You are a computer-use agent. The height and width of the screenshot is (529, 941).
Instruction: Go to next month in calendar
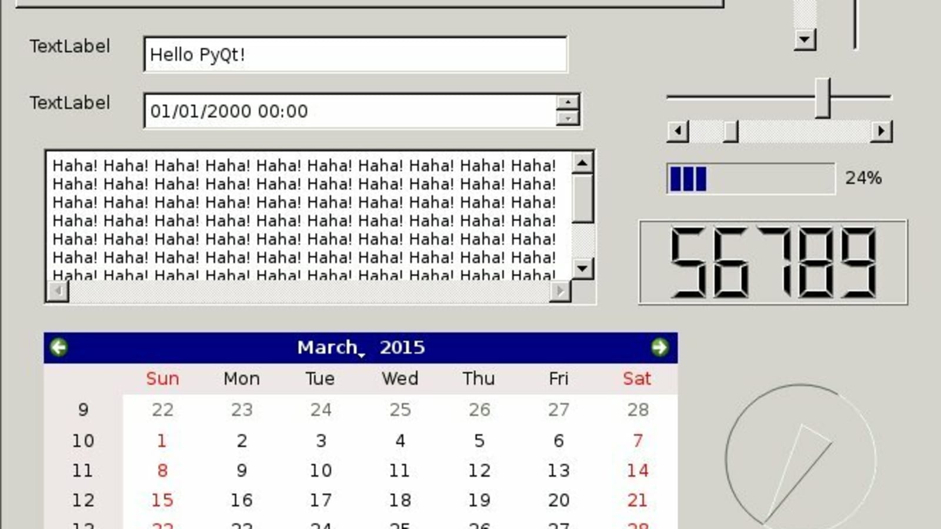pos(659,347)
